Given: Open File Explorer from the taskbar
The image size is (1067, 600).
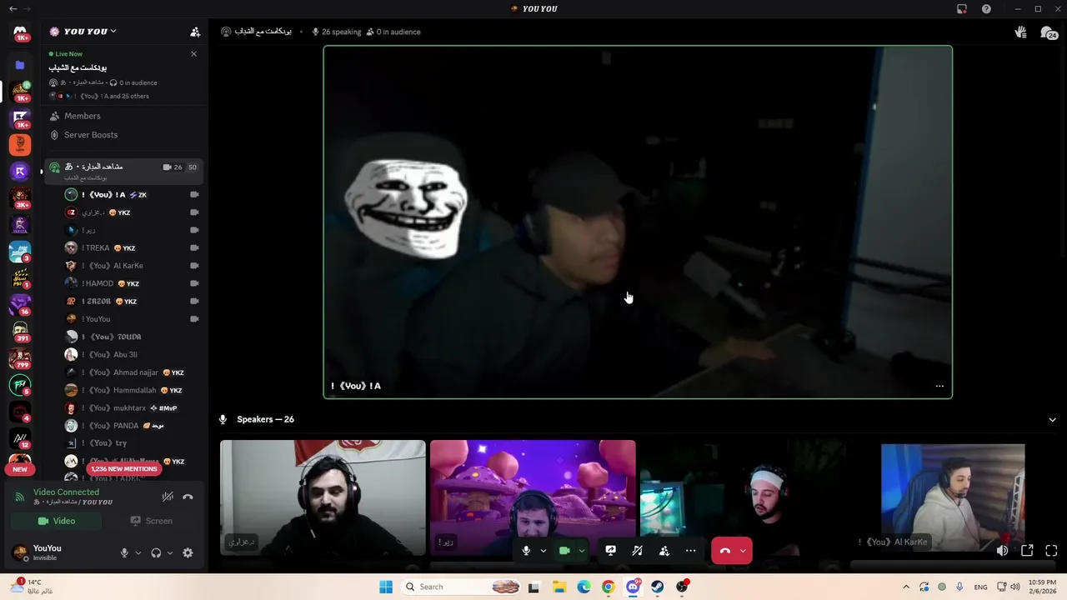Looking at the screenshot, I should coord(559,587).
